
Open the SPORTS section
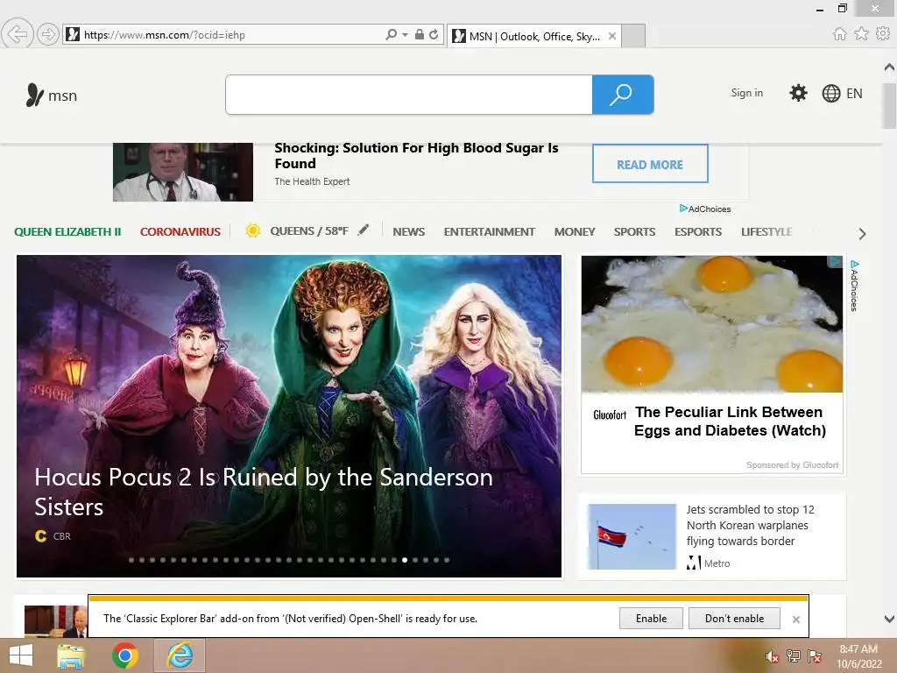pyautogui.click(x=634, y=231)
